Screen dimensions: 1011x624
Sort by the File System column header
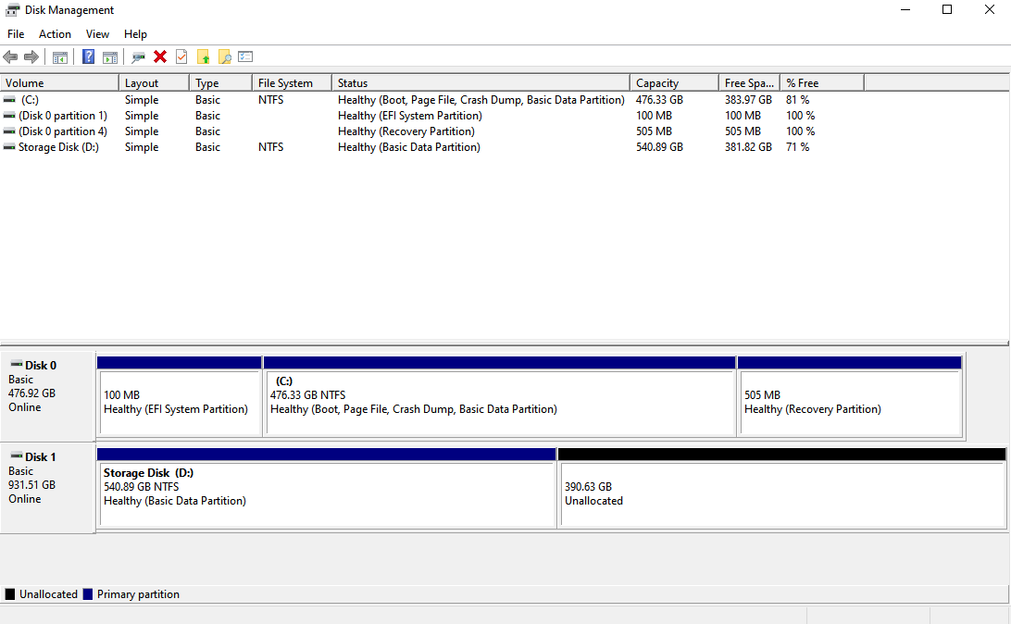click(x=292, y=83)
